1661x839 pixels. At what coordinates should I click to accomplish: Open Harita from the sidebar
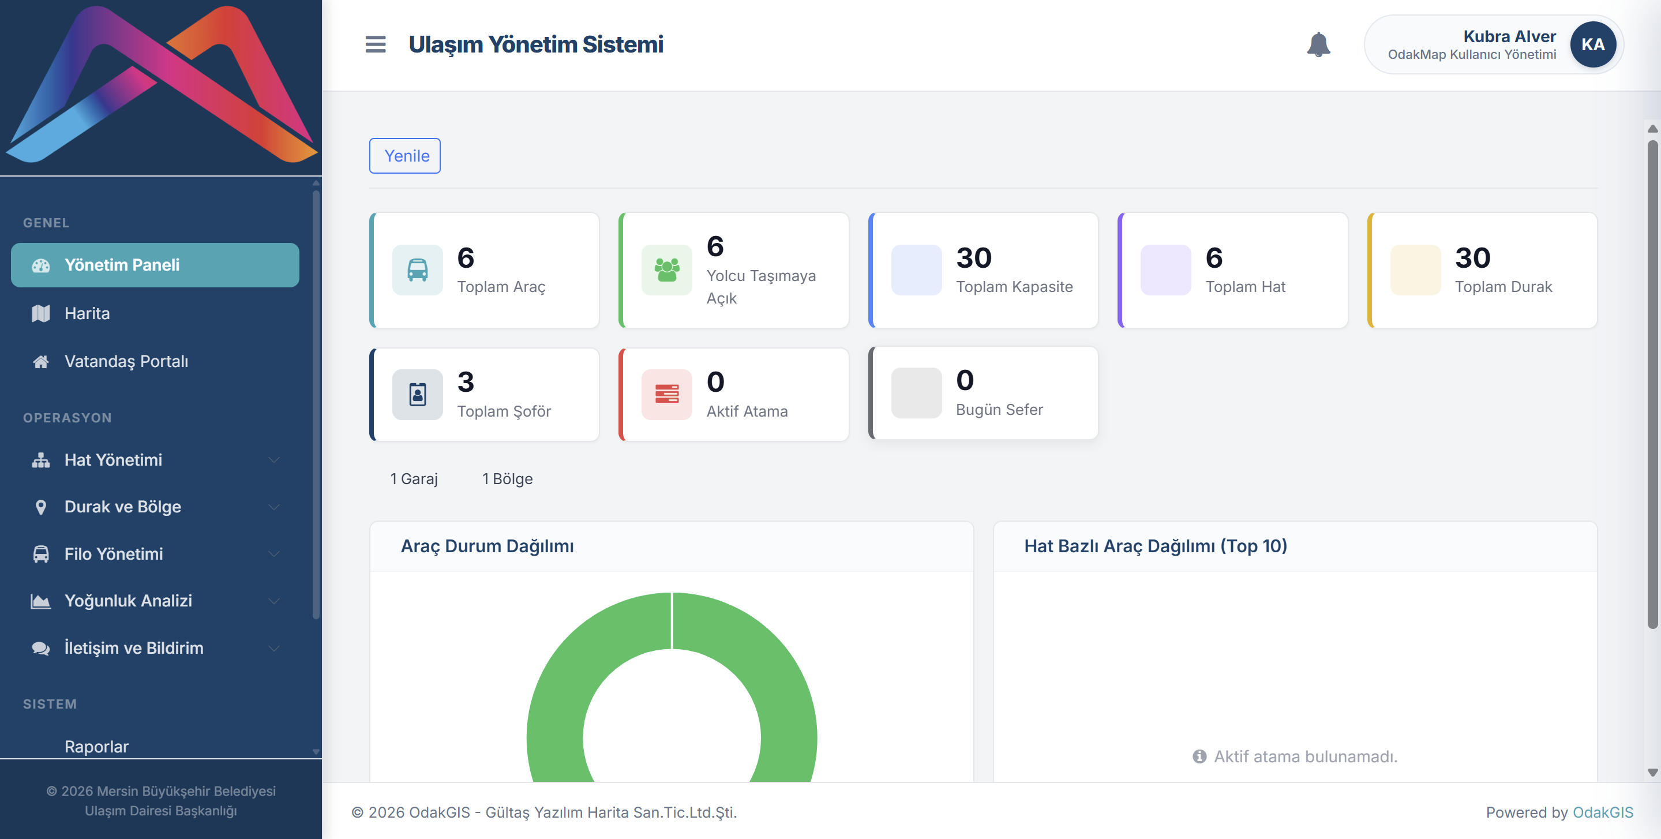(155, 313)
